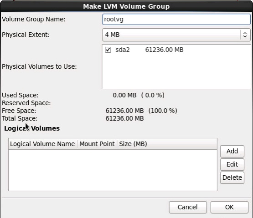Cancel the volume group dialog
253x218 pixels.
tap(188, 207)
